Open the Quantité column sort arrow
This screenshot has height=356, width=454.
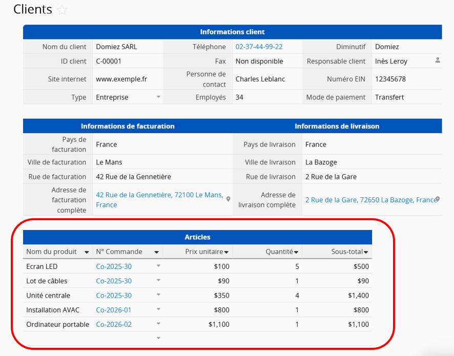(296, 252)
